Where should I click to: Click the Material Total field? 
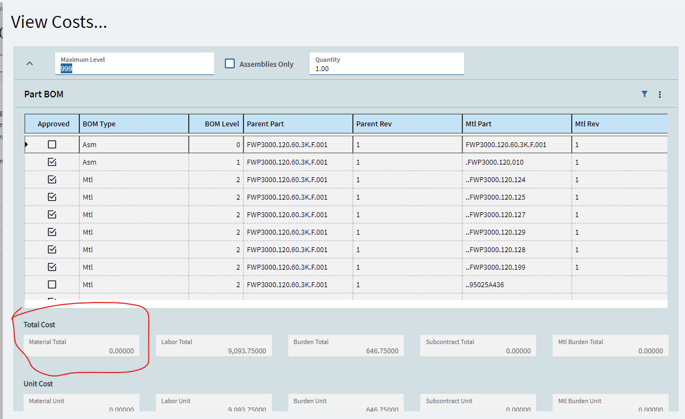81,346
